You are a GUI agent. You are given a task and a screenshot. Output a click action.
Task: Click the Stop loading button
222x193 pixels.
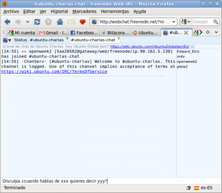(x=49, y=22)
